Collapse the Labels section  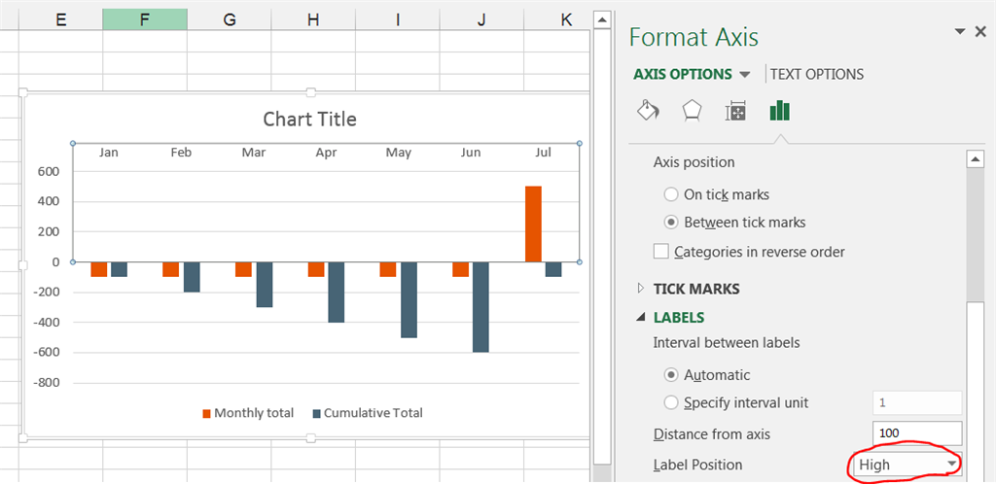[x=641, y=317]
